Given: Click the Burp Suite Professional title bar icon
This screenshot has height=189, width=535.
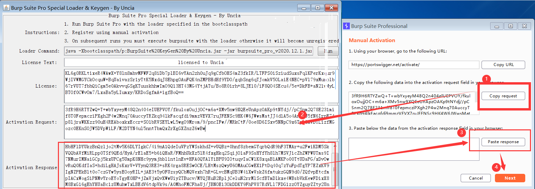Looking at the screenshot, I should 346,26.
